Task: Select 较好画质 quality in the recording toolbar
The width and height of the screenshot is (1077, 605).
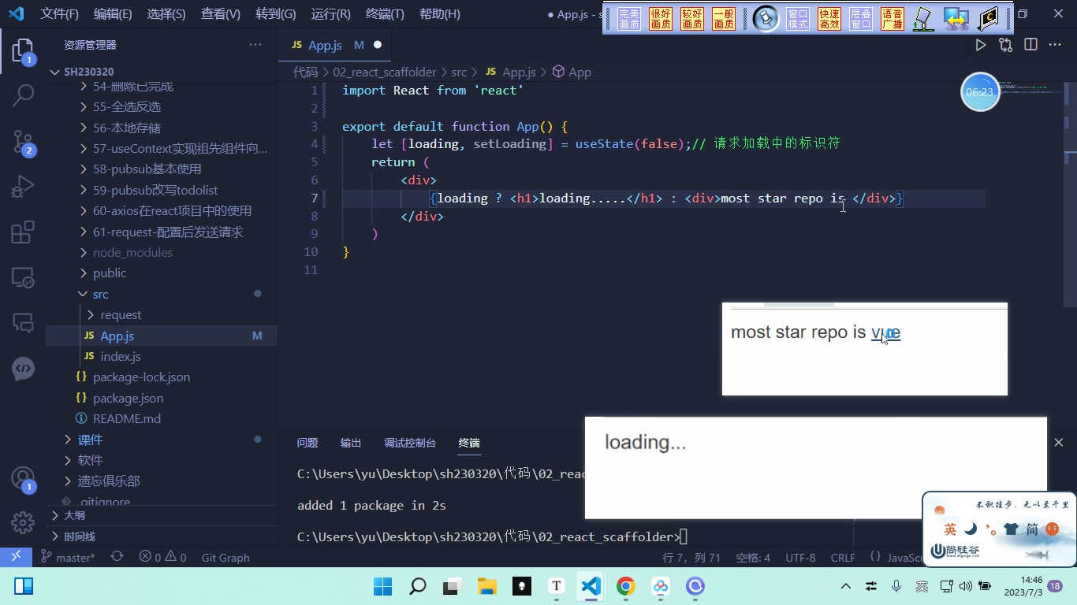Action: pos(692,19)
